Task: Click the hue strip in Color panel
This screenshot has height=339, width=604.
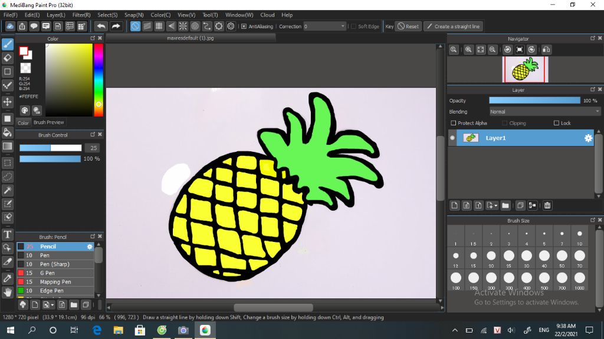Action: point(99,79)
